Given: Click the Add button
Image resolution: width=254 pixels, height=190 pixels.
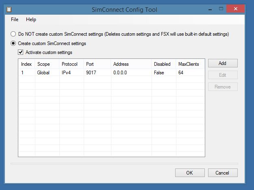Looking at the screenshot, I should click(x=223, y=63).
